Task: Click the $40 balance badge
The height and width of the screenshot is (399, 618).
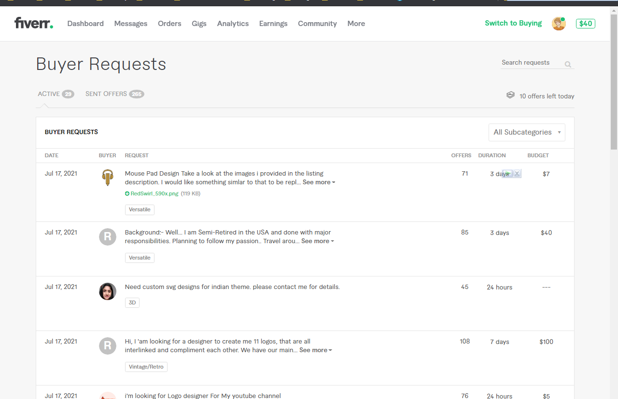Action: point(586,24)
